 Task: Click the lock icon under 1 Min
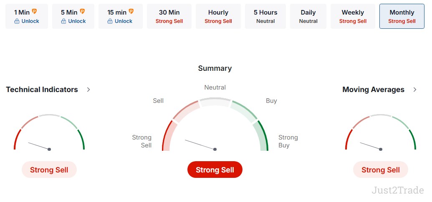17,21
